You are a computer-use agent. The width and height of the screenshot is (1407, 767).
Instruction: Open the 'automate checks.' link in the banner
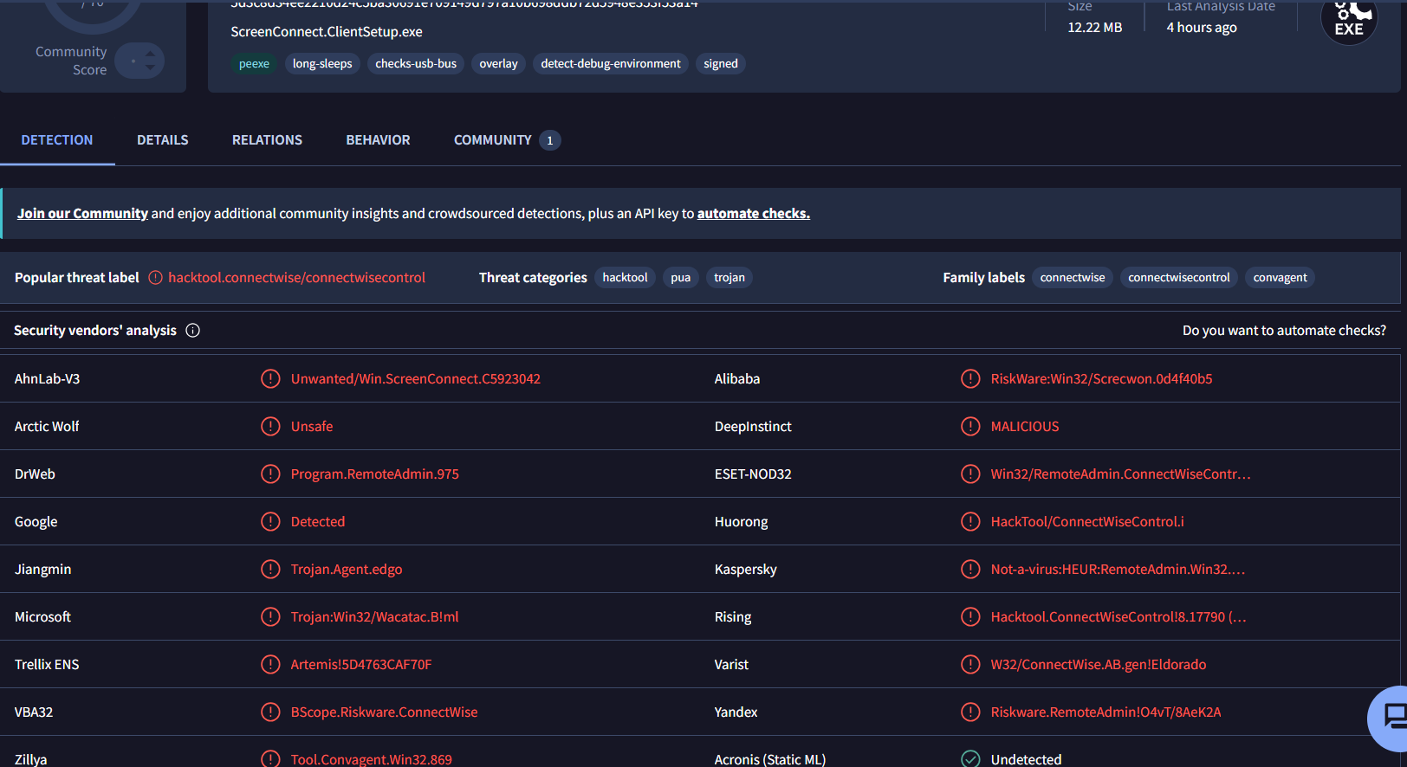point(754,214)
